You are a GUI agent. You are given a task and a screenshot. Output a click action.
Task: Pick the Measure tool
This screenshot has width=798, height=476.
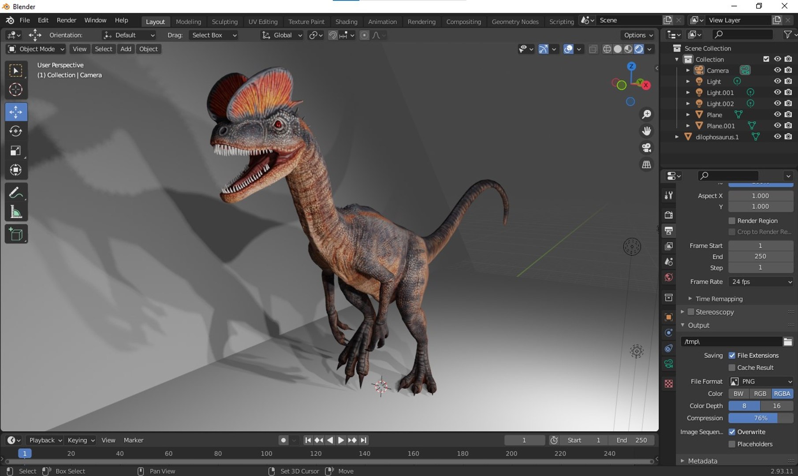coord(16,212)
